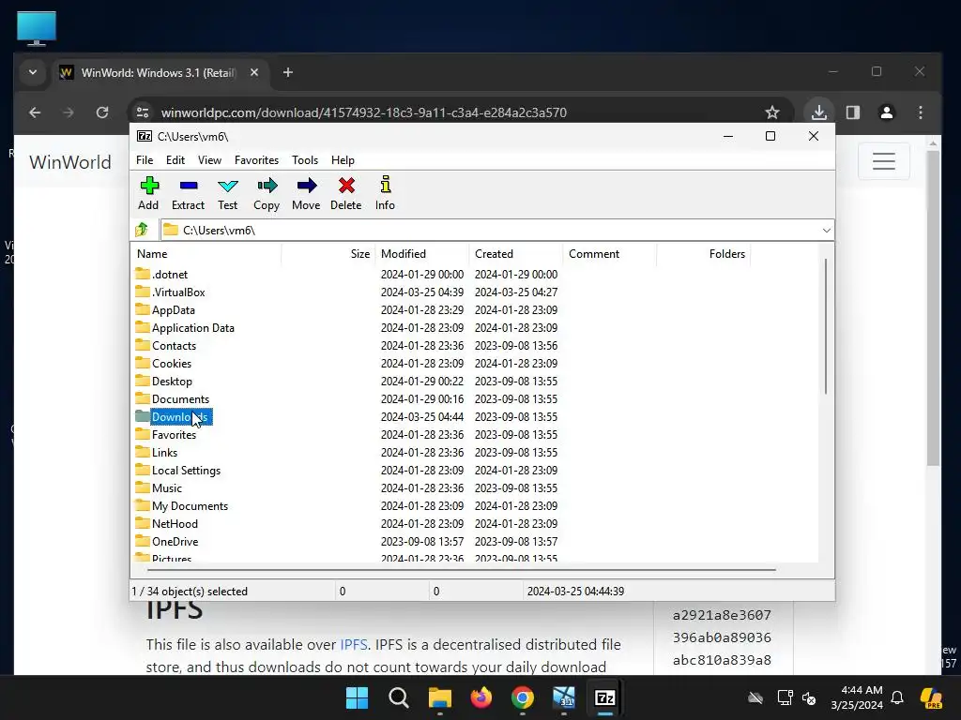Open the 7-Zip taskbar icon
This screenshot has width=961, height=720.
605,697
